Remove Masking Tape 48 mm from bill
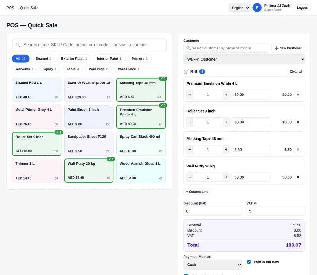 (x=298, y=149)
